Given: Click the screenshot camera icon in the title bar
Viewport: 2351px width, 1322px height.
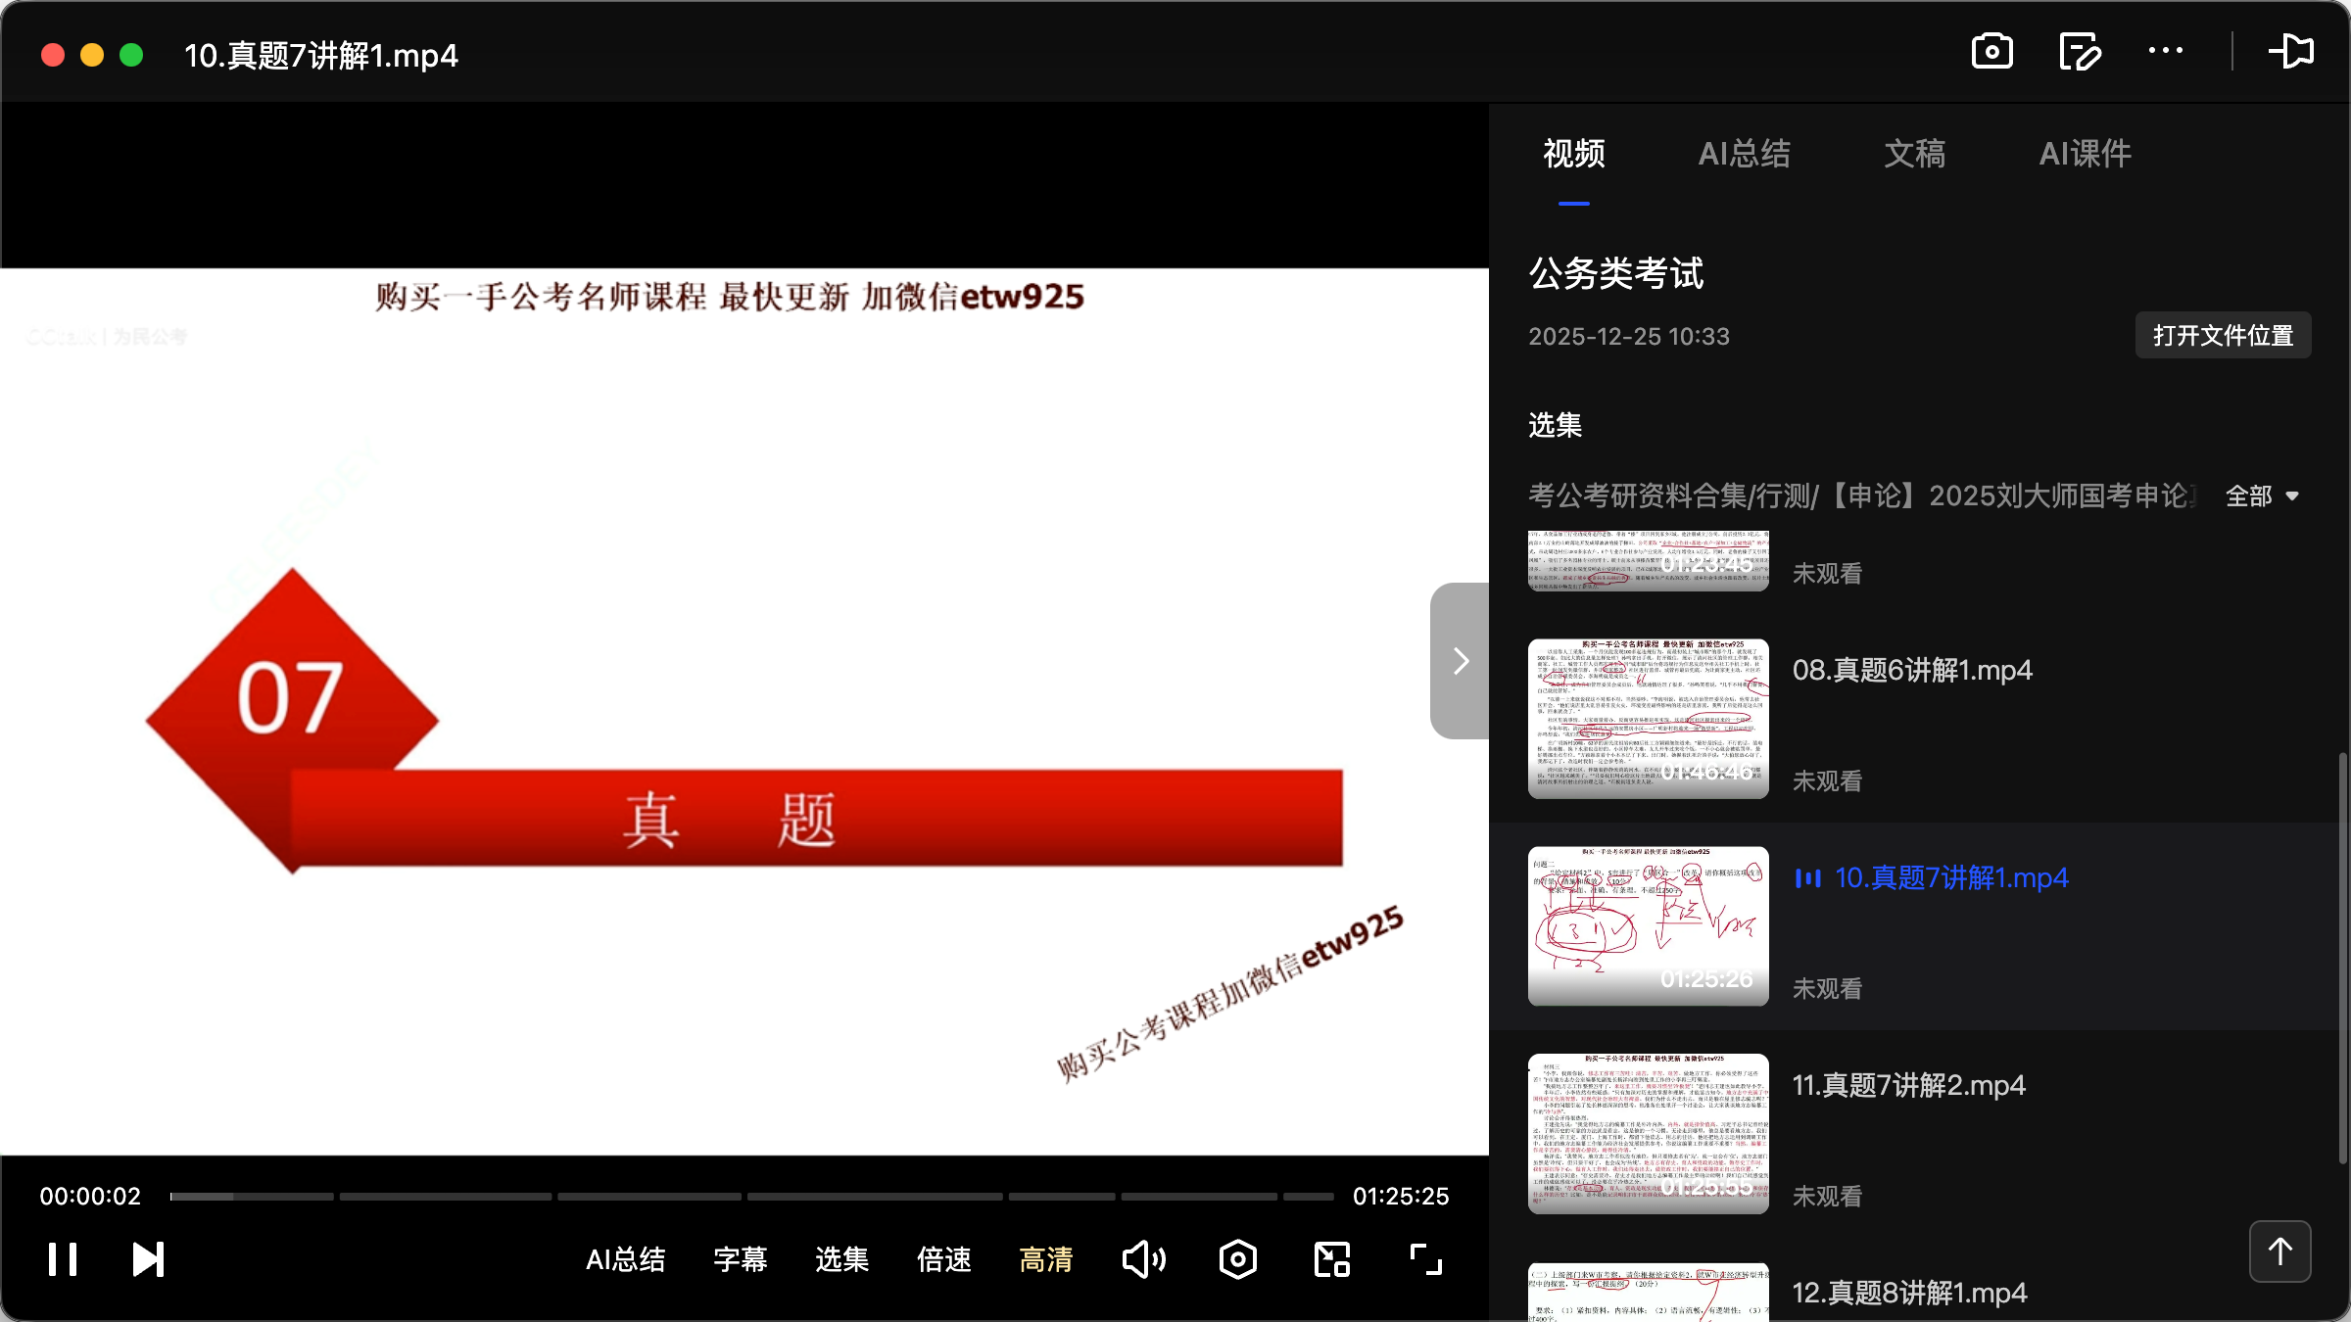Looking at the screenshot, I should (1993, 52).
